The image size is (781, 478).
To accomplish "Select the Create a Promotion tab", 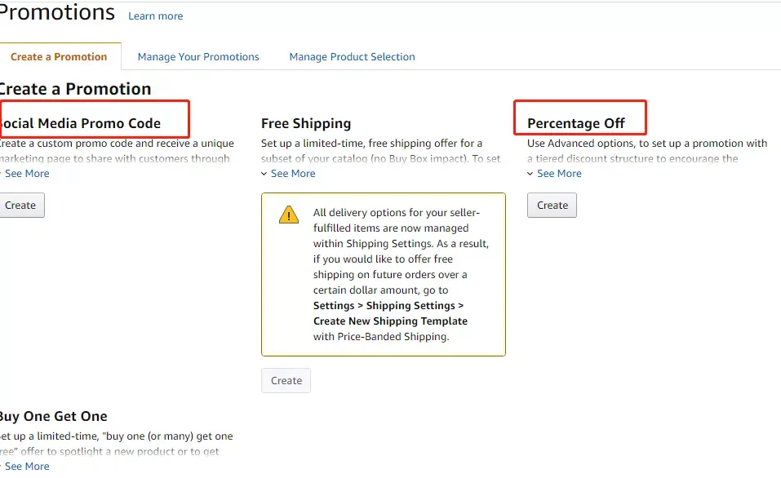I will coord(59,57).
